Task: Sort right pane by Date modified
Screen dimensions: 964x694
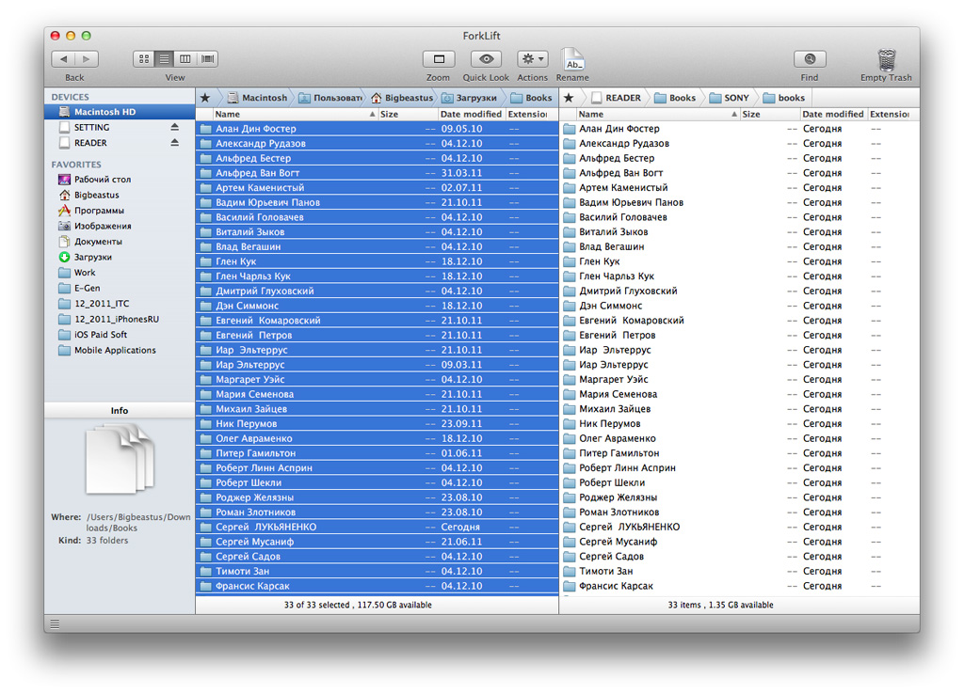Action: [x=832, y=114]
